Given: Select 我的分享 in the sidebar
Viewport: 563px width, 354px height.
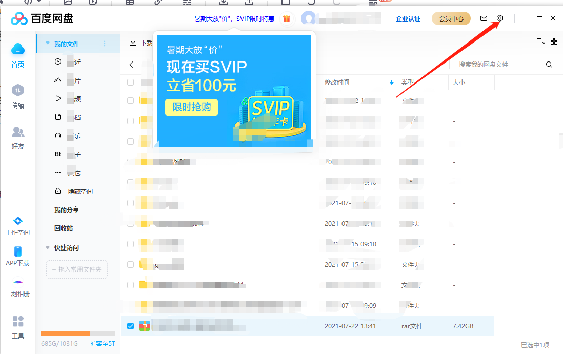Looking at the screenshot, I should pyautogui.click(x=67, y=210).
